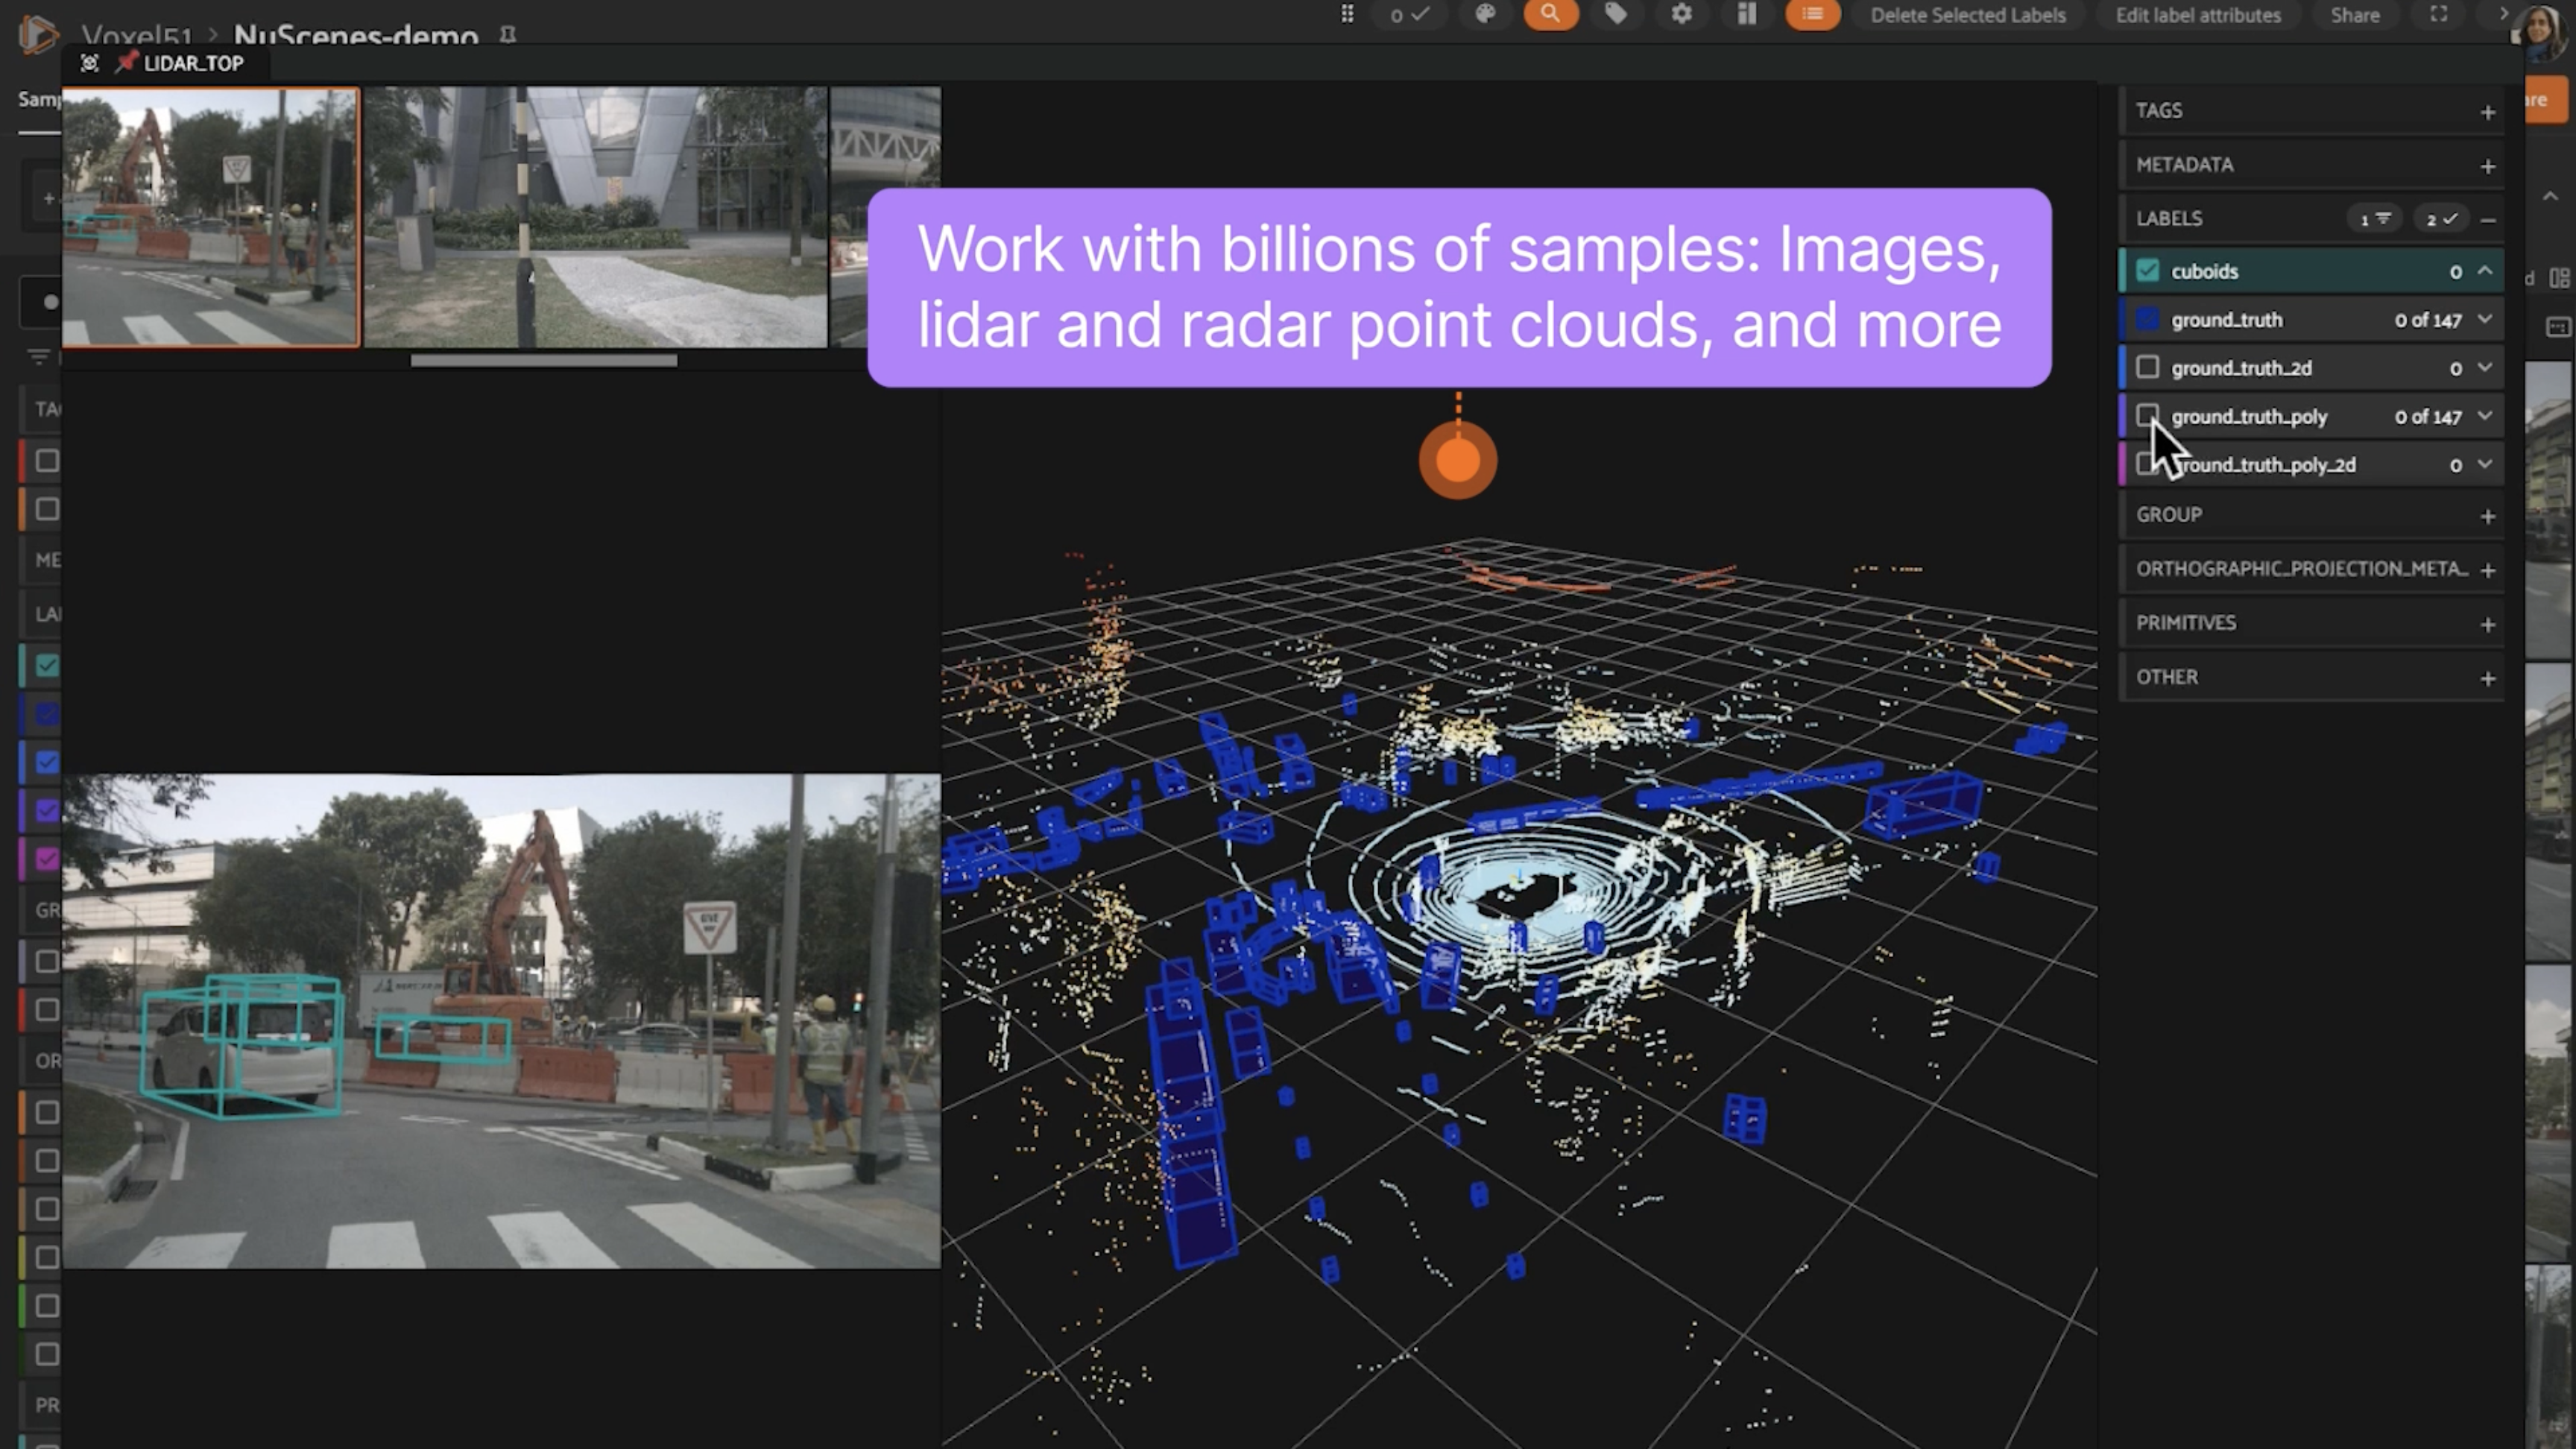Expand the PRIMITIVES section
The width and height of the screenshot is (2576, 1449).
point(2488,624)
